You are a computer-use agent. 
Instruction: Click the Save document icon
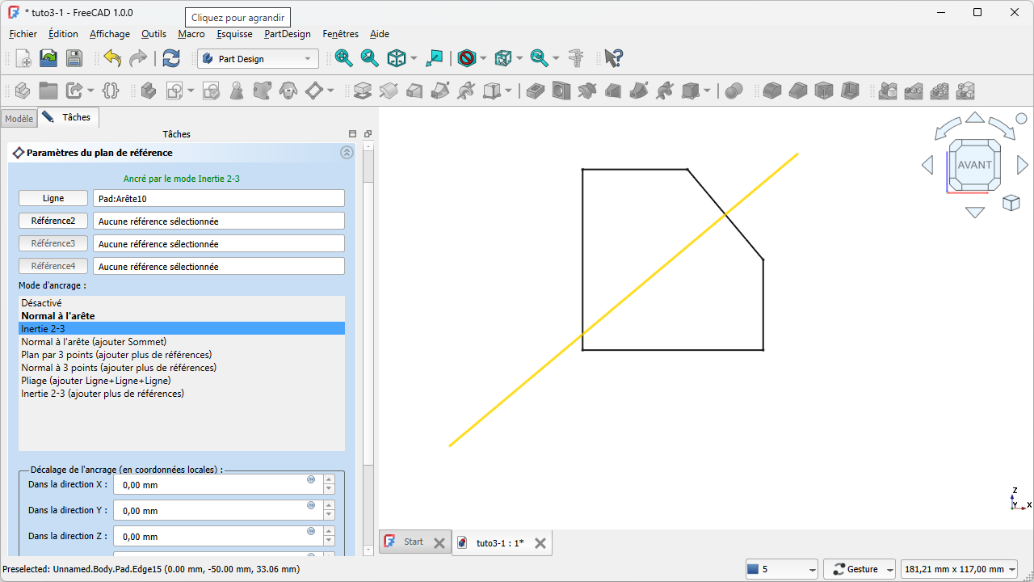point(74,58)
